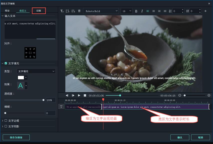
Task: Click the add image icon
Action: click(73, 11)
